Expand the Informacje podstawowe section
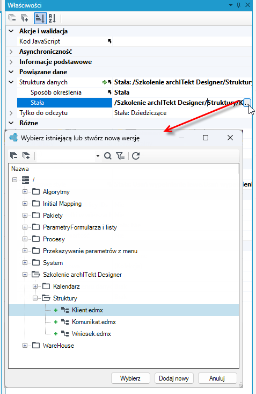256x394 pixels. click(11, 62)
